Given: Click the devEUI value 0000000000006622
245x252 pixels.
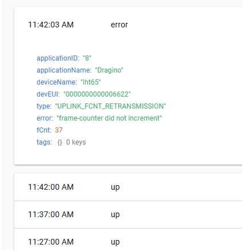Looking at the screenshot, I should pyautogui.click(x=97, y=94).
